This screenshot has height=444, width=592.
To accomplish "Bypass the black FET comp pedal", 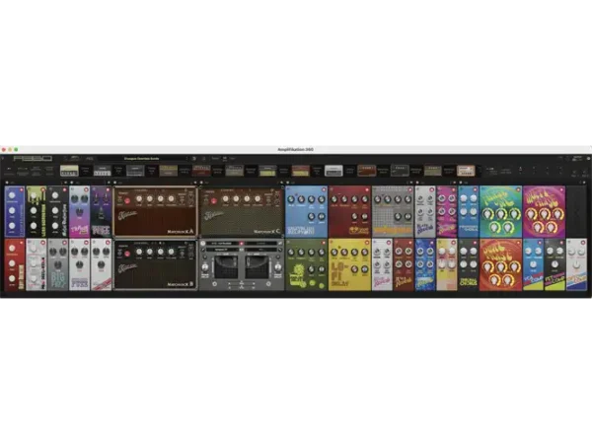I will coord(561,243).
